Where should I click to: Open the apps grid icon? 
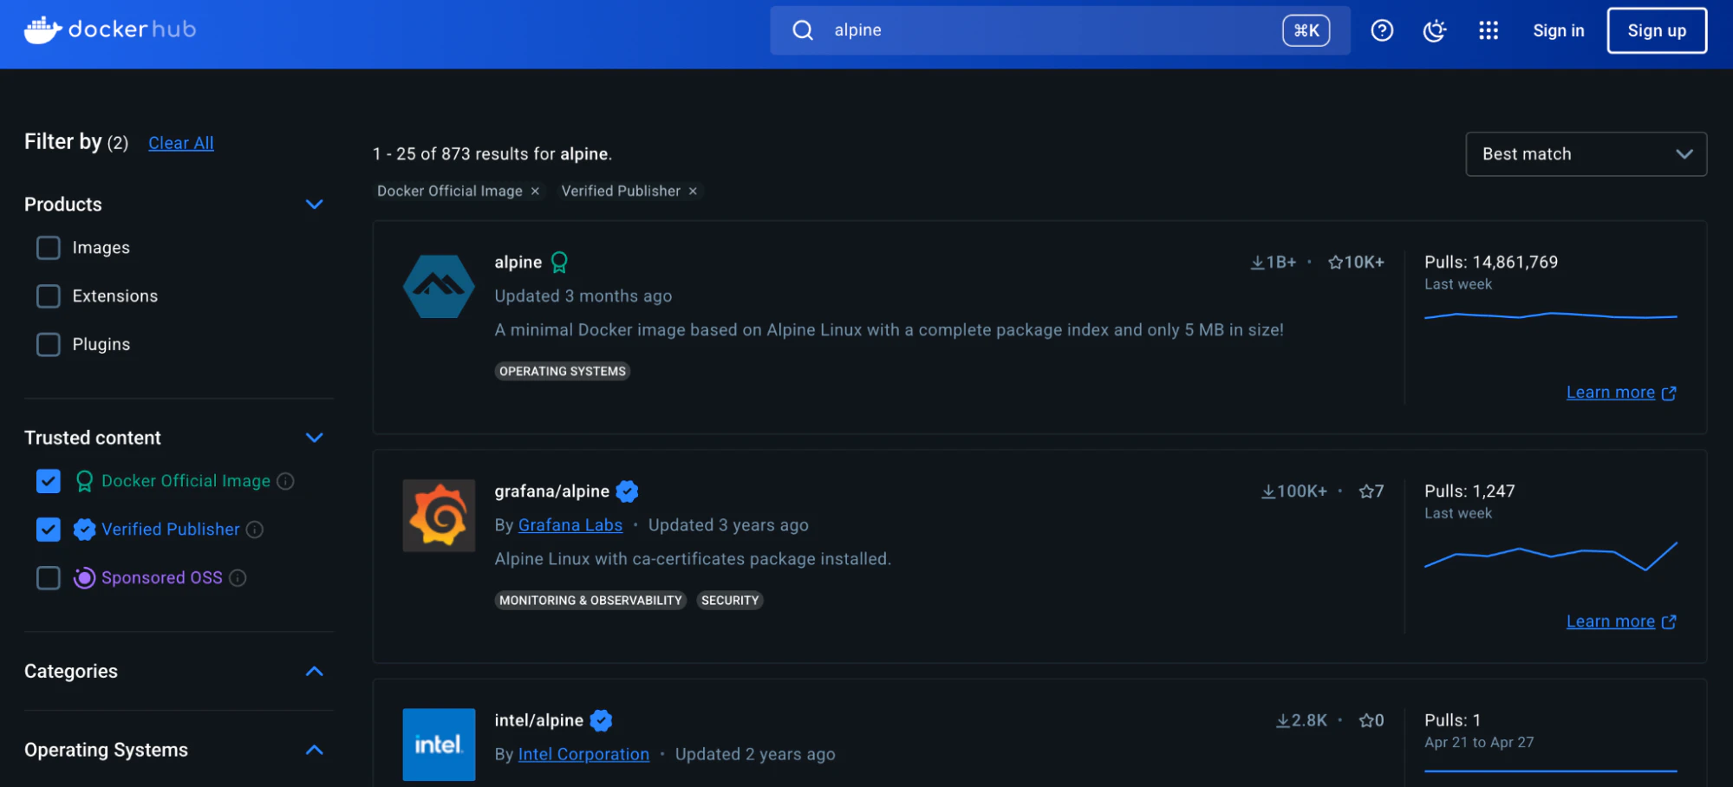[x=1489, y=30]
